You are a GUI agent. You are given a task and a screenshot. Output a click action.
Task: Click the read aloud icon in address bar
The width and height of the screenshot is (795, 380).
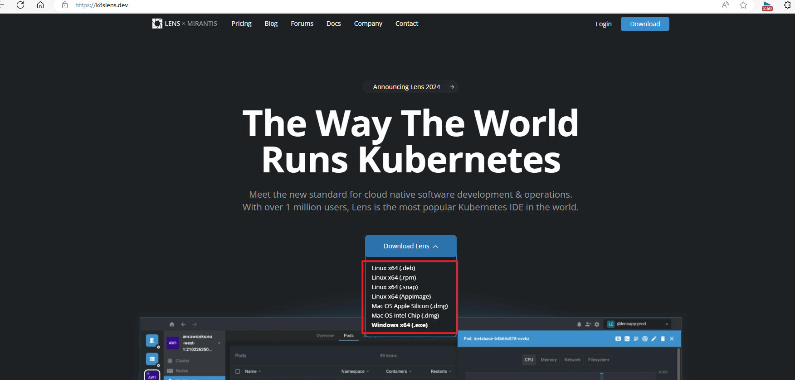click(x=725, y=5)
